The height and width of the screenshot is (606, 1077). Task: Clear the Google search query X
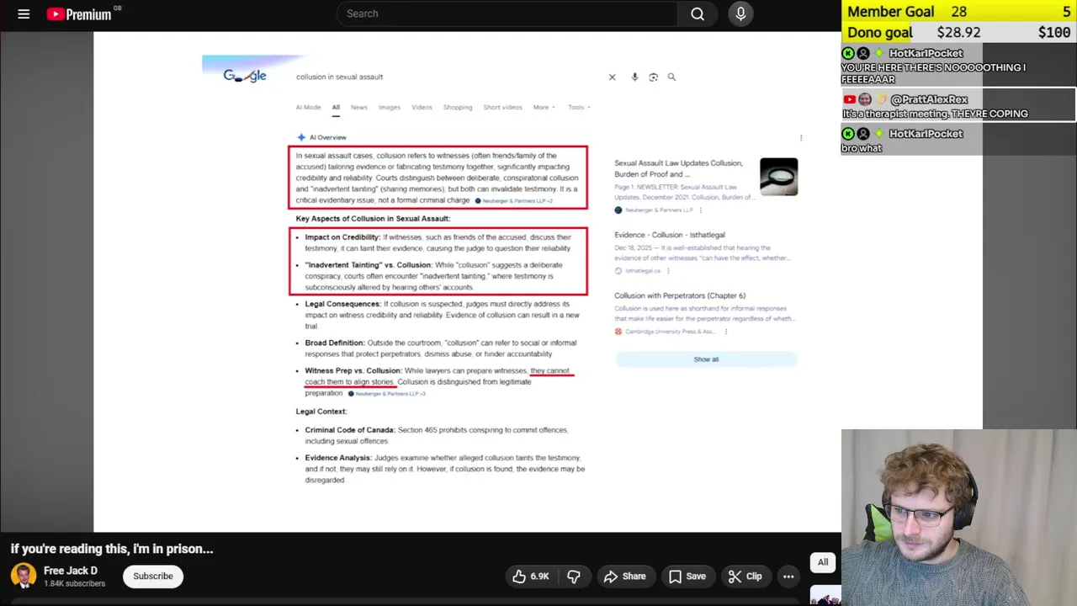[x=612, y=77]
